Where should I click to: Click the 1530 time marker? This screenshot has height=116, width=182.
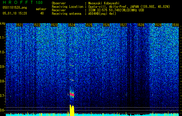click(175, 25)
